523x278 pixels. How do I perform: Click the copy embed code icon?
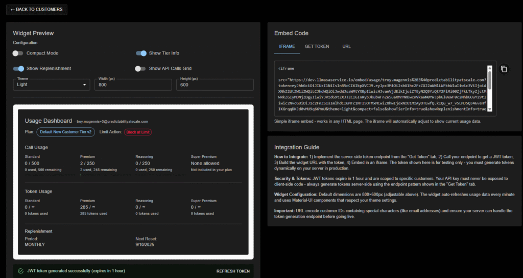pos(504,69)
